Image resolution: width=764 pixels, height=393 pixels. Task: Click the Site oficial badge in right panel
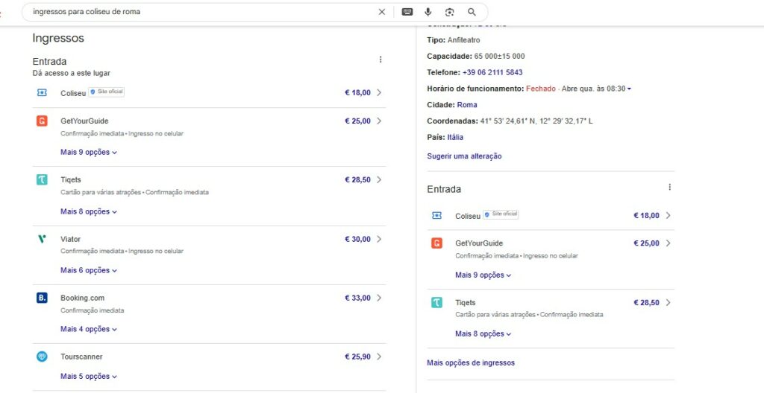501,214
